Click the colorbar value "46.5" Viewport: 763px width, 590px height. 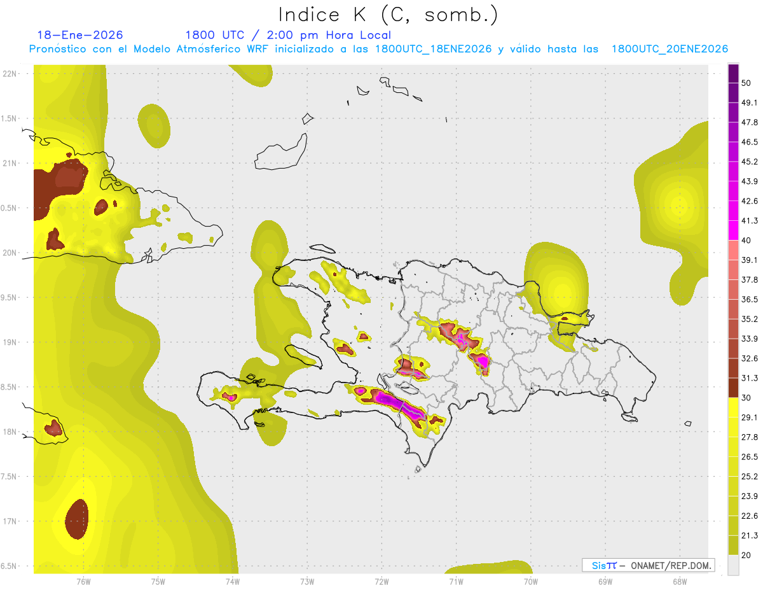750,142
